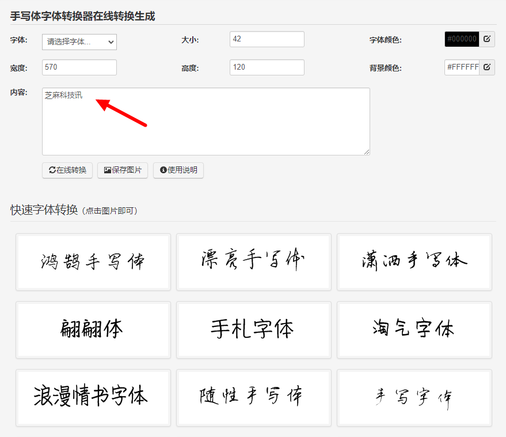
Task: Select the 潇洒手写体 font preview
Action: 414,262
